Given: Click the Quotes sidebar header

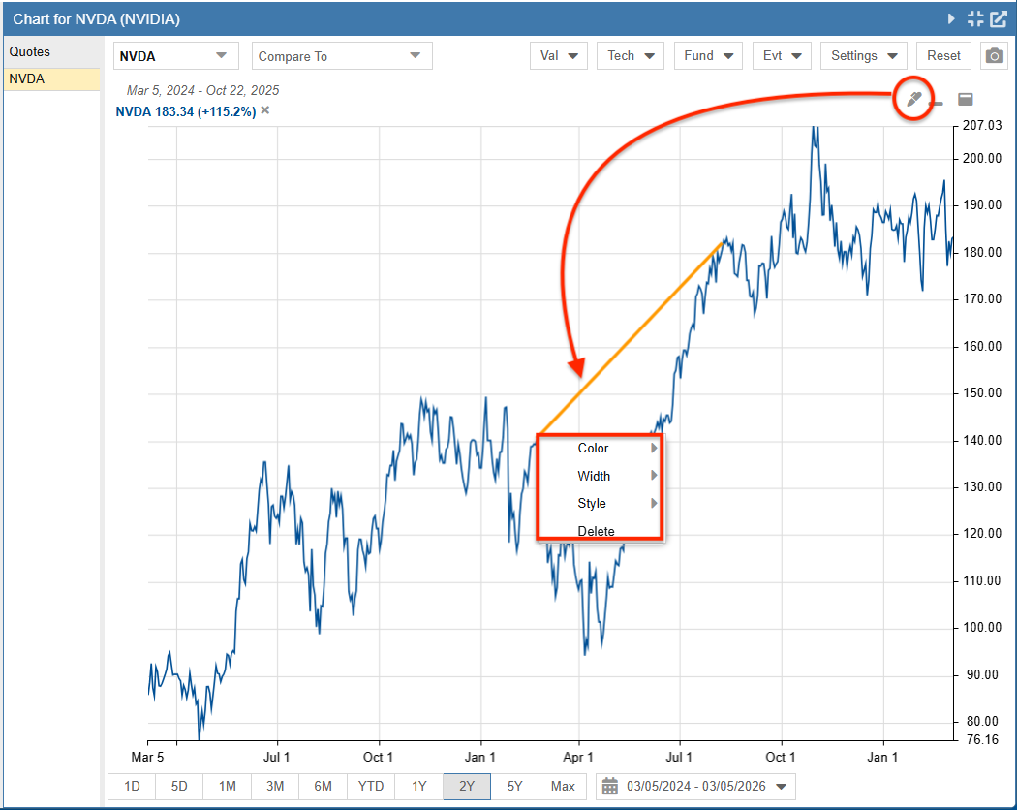Looking at the screenshot, I should coord(52,52).
